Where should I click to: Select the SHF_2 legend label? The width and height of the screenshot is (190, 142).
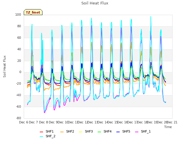point(50,136)
